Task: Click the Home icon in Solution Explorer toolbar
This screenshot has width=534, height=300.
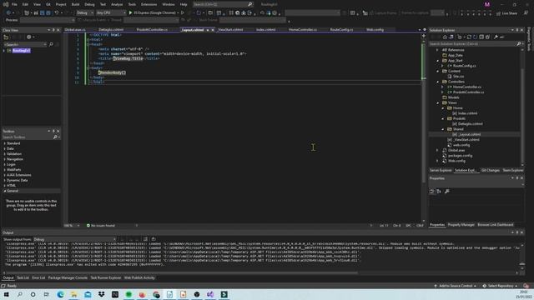Action: point(445,37)
